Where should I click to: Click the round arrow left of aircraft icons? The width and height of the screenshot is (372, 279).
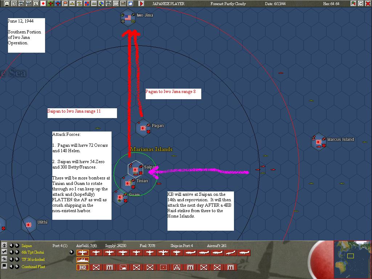tap(71, 252)
